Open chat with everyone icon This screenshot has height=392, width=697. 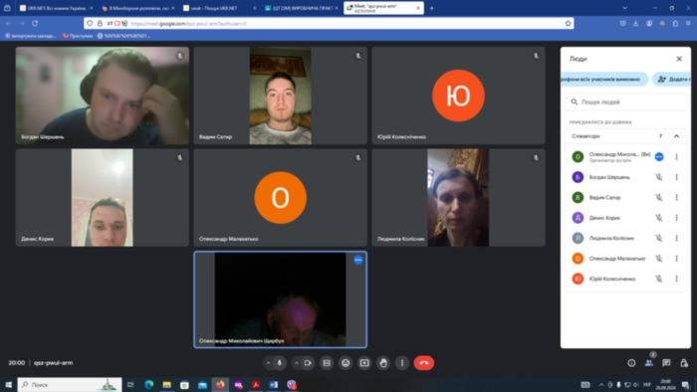click(x=666, y=363)
